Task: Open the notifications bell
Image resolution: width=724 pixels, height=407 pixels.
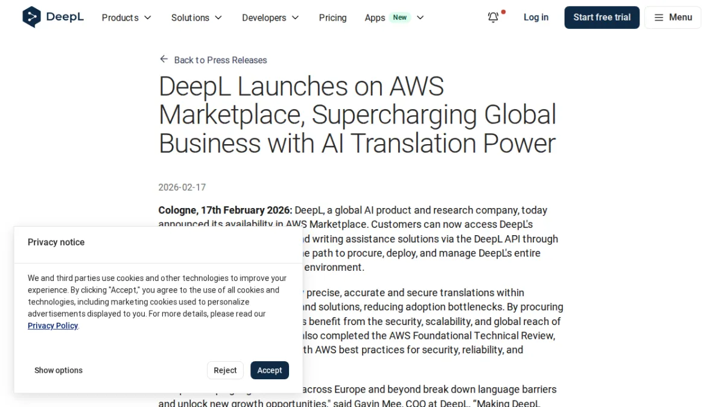Action: point(494,17)
